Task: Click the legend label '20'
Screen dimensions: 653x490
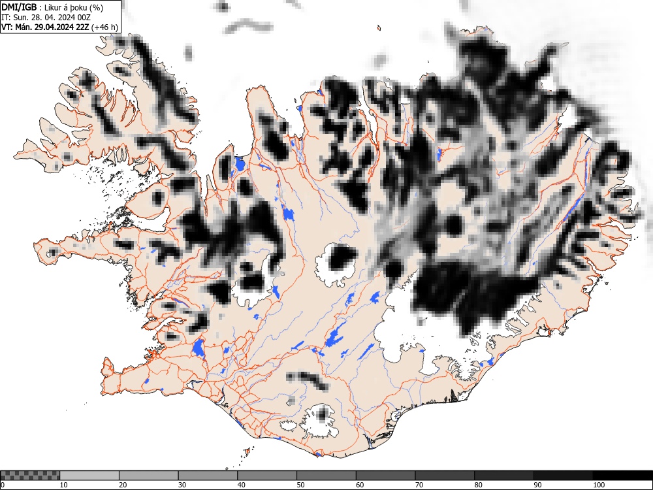Action: [123, 485]
